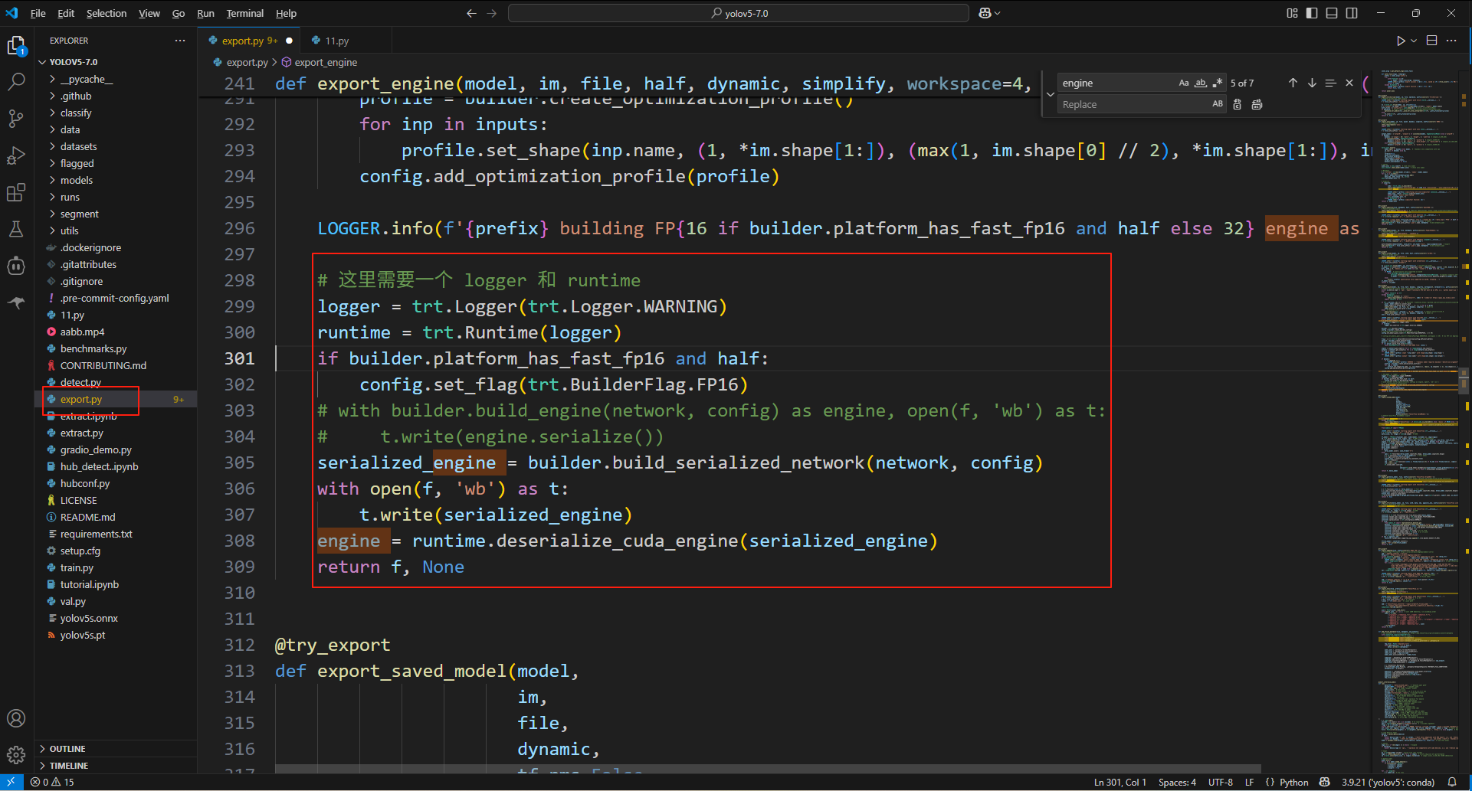
Task: Open Source Control view showing pending change
Action: 17,118
